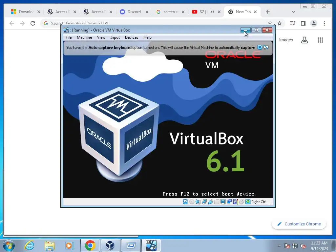The width and height of the screenshot is (336, 252).
Task: Click the Customize Chrome button
Action: click(299, 224)
